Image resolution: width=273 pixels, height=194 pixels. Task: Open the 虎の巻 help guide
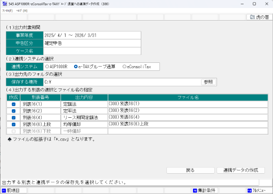259,17
